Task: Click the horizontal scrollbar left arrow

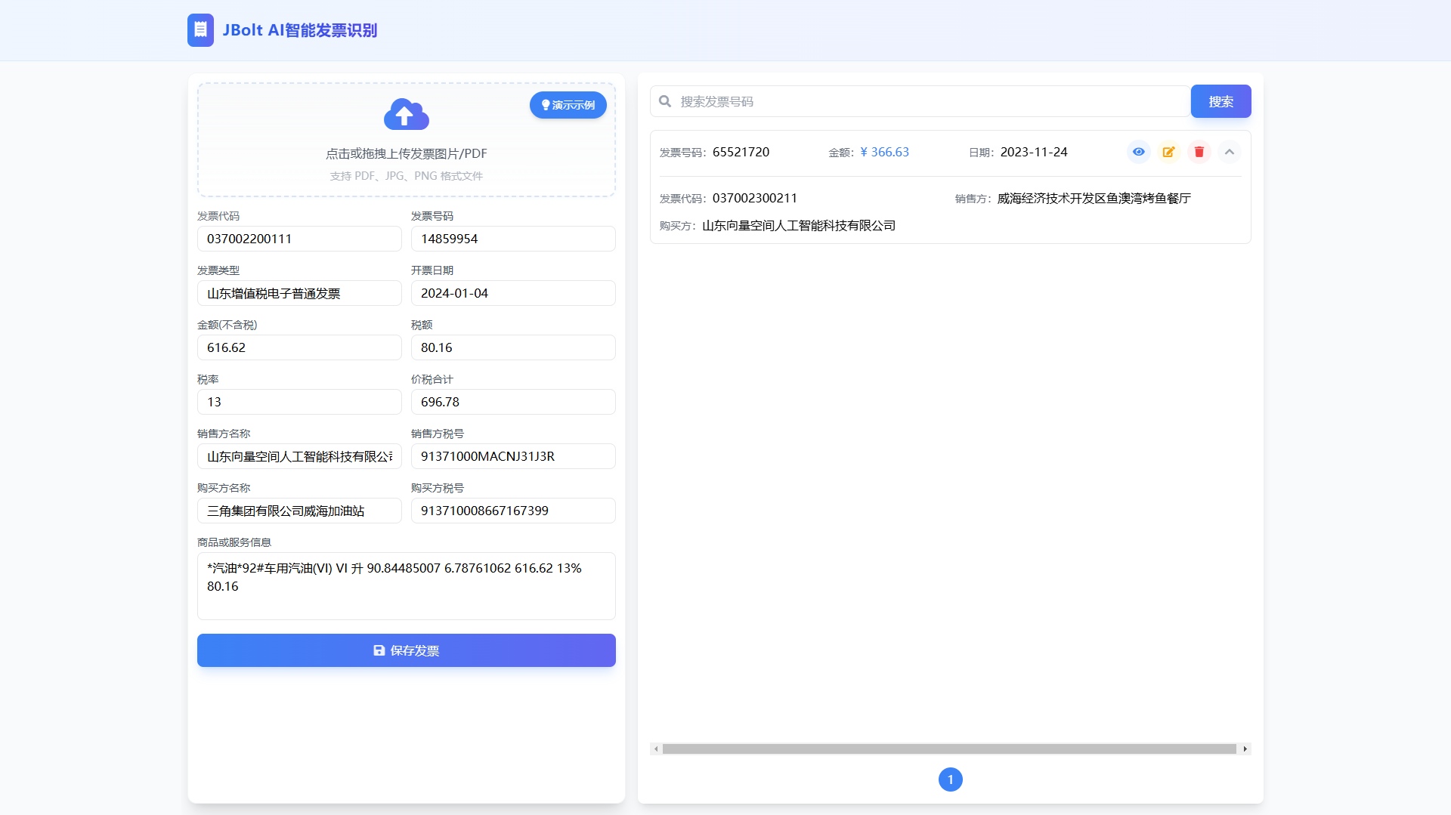Action: pyautogui.click(x=656, y=749)
